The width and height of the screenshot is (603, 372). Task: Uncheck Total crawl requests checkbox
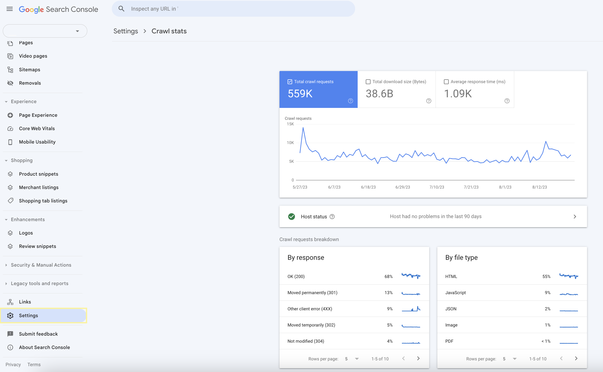coord(290,82)
